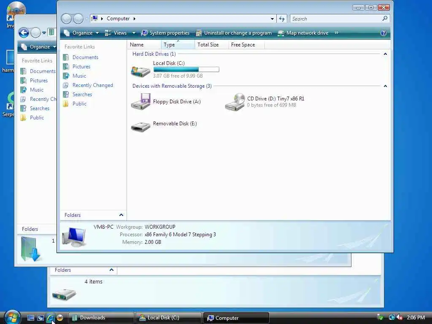Click System properties toolbar button
This screenshot has width=432, height=324.
point(165,33)
